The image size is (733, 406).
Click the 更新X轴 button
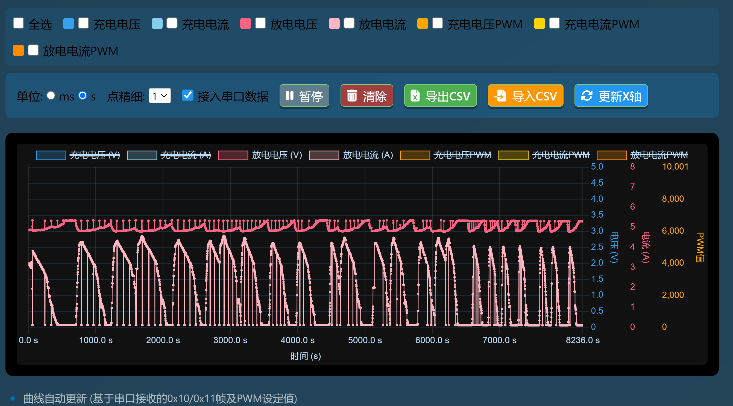611,96
